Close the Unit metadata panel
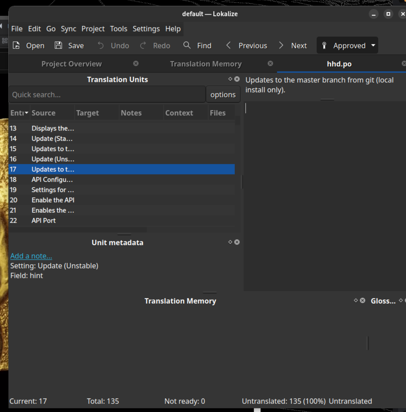Viewport: 406px width, 412px height. point(237,242)
